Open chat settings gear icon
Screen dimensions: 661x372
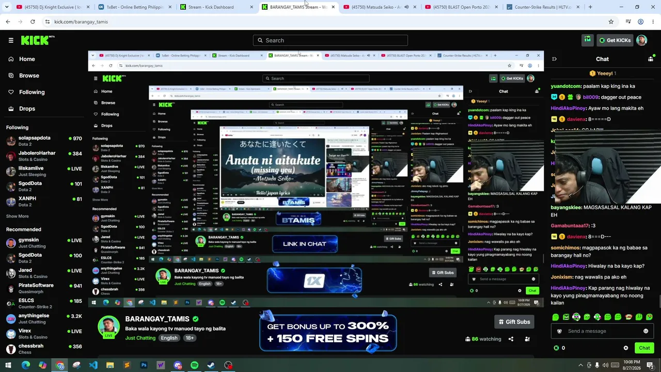click(626, 348)
